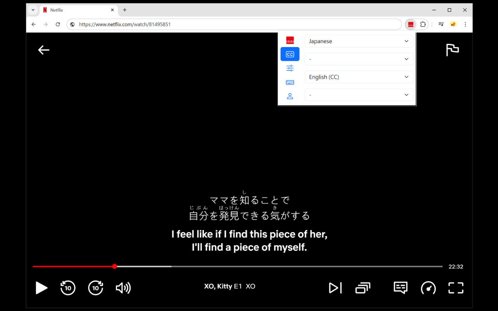
Task: Open the English (CC) subtitle dropdown
Action: (x=358, y=77)
